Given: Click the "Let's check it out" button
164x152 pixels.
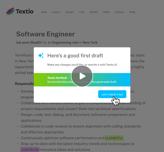Looking at the screenshot, I should point(112,94).
